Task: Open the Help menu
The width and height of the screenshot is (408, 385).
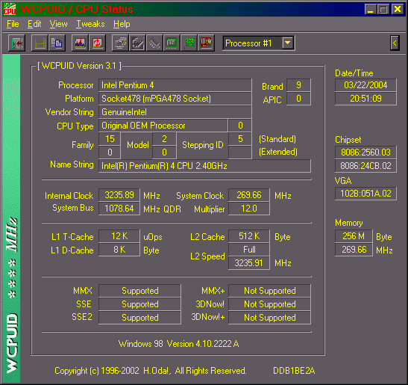Action: 122,24
